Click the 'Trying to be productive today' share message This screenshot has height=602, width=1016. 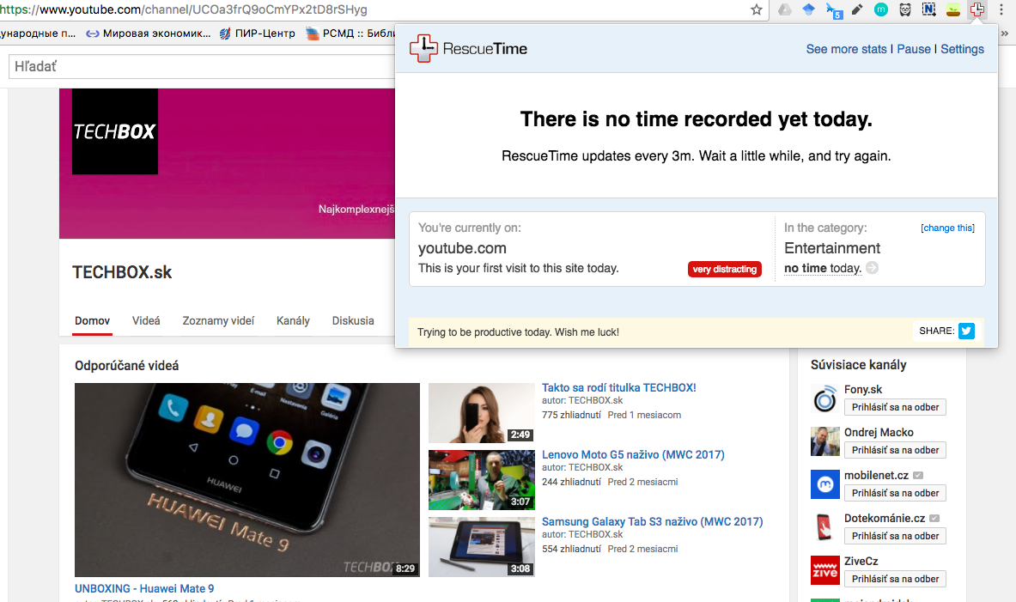pyautogui.click(x=518, y=331)
